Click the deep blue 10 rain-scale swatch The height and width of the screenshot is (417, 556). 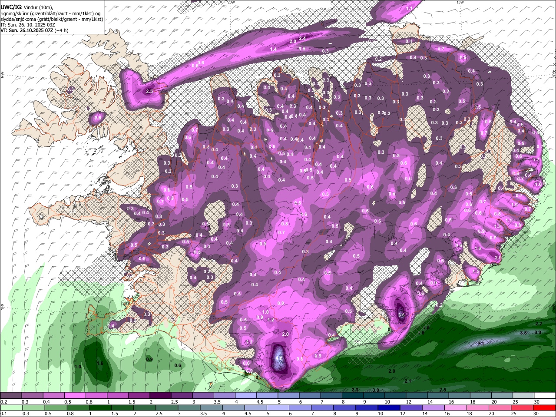(x=389, y=408)
